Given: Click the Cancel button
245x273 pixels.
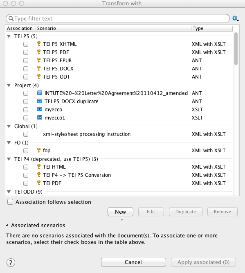Looking at the screenshot, I should click(x=133, y=262).
